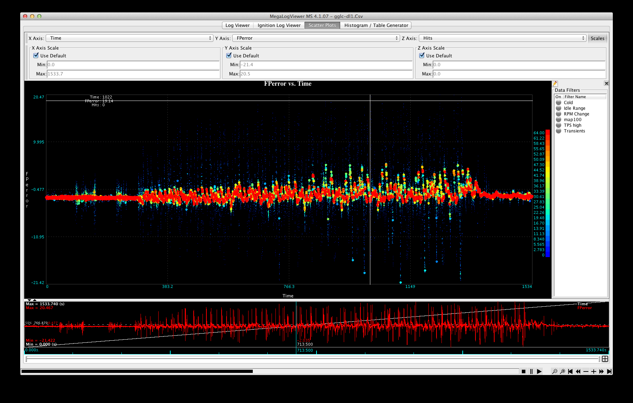Uncheck Use Default for X Axis Scale
The width and height of the screenshot is (633, 403).
click(36, 56)
